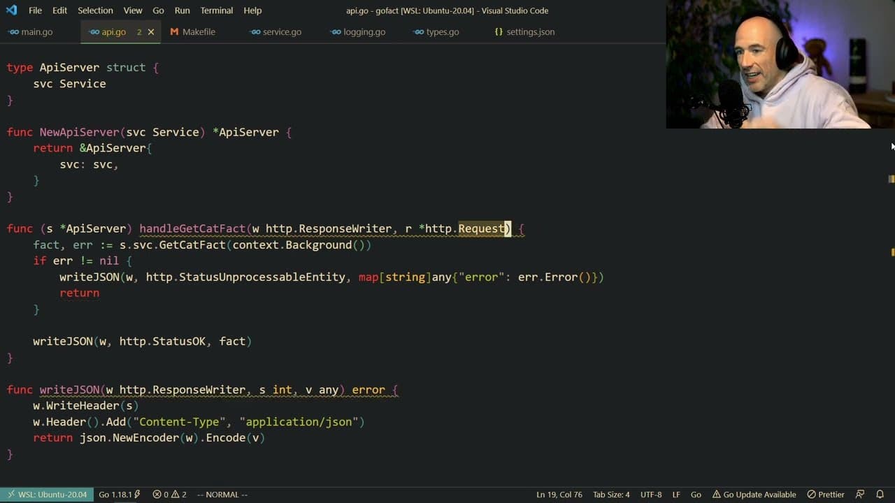The height and width of the screenshot is (503, 895).
Task: Click the feedback icon in status bar
Action: click(860, 495)
